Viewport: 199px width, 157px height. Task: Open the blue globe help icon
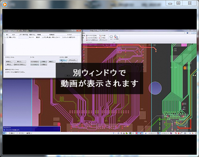coord(187,33)
